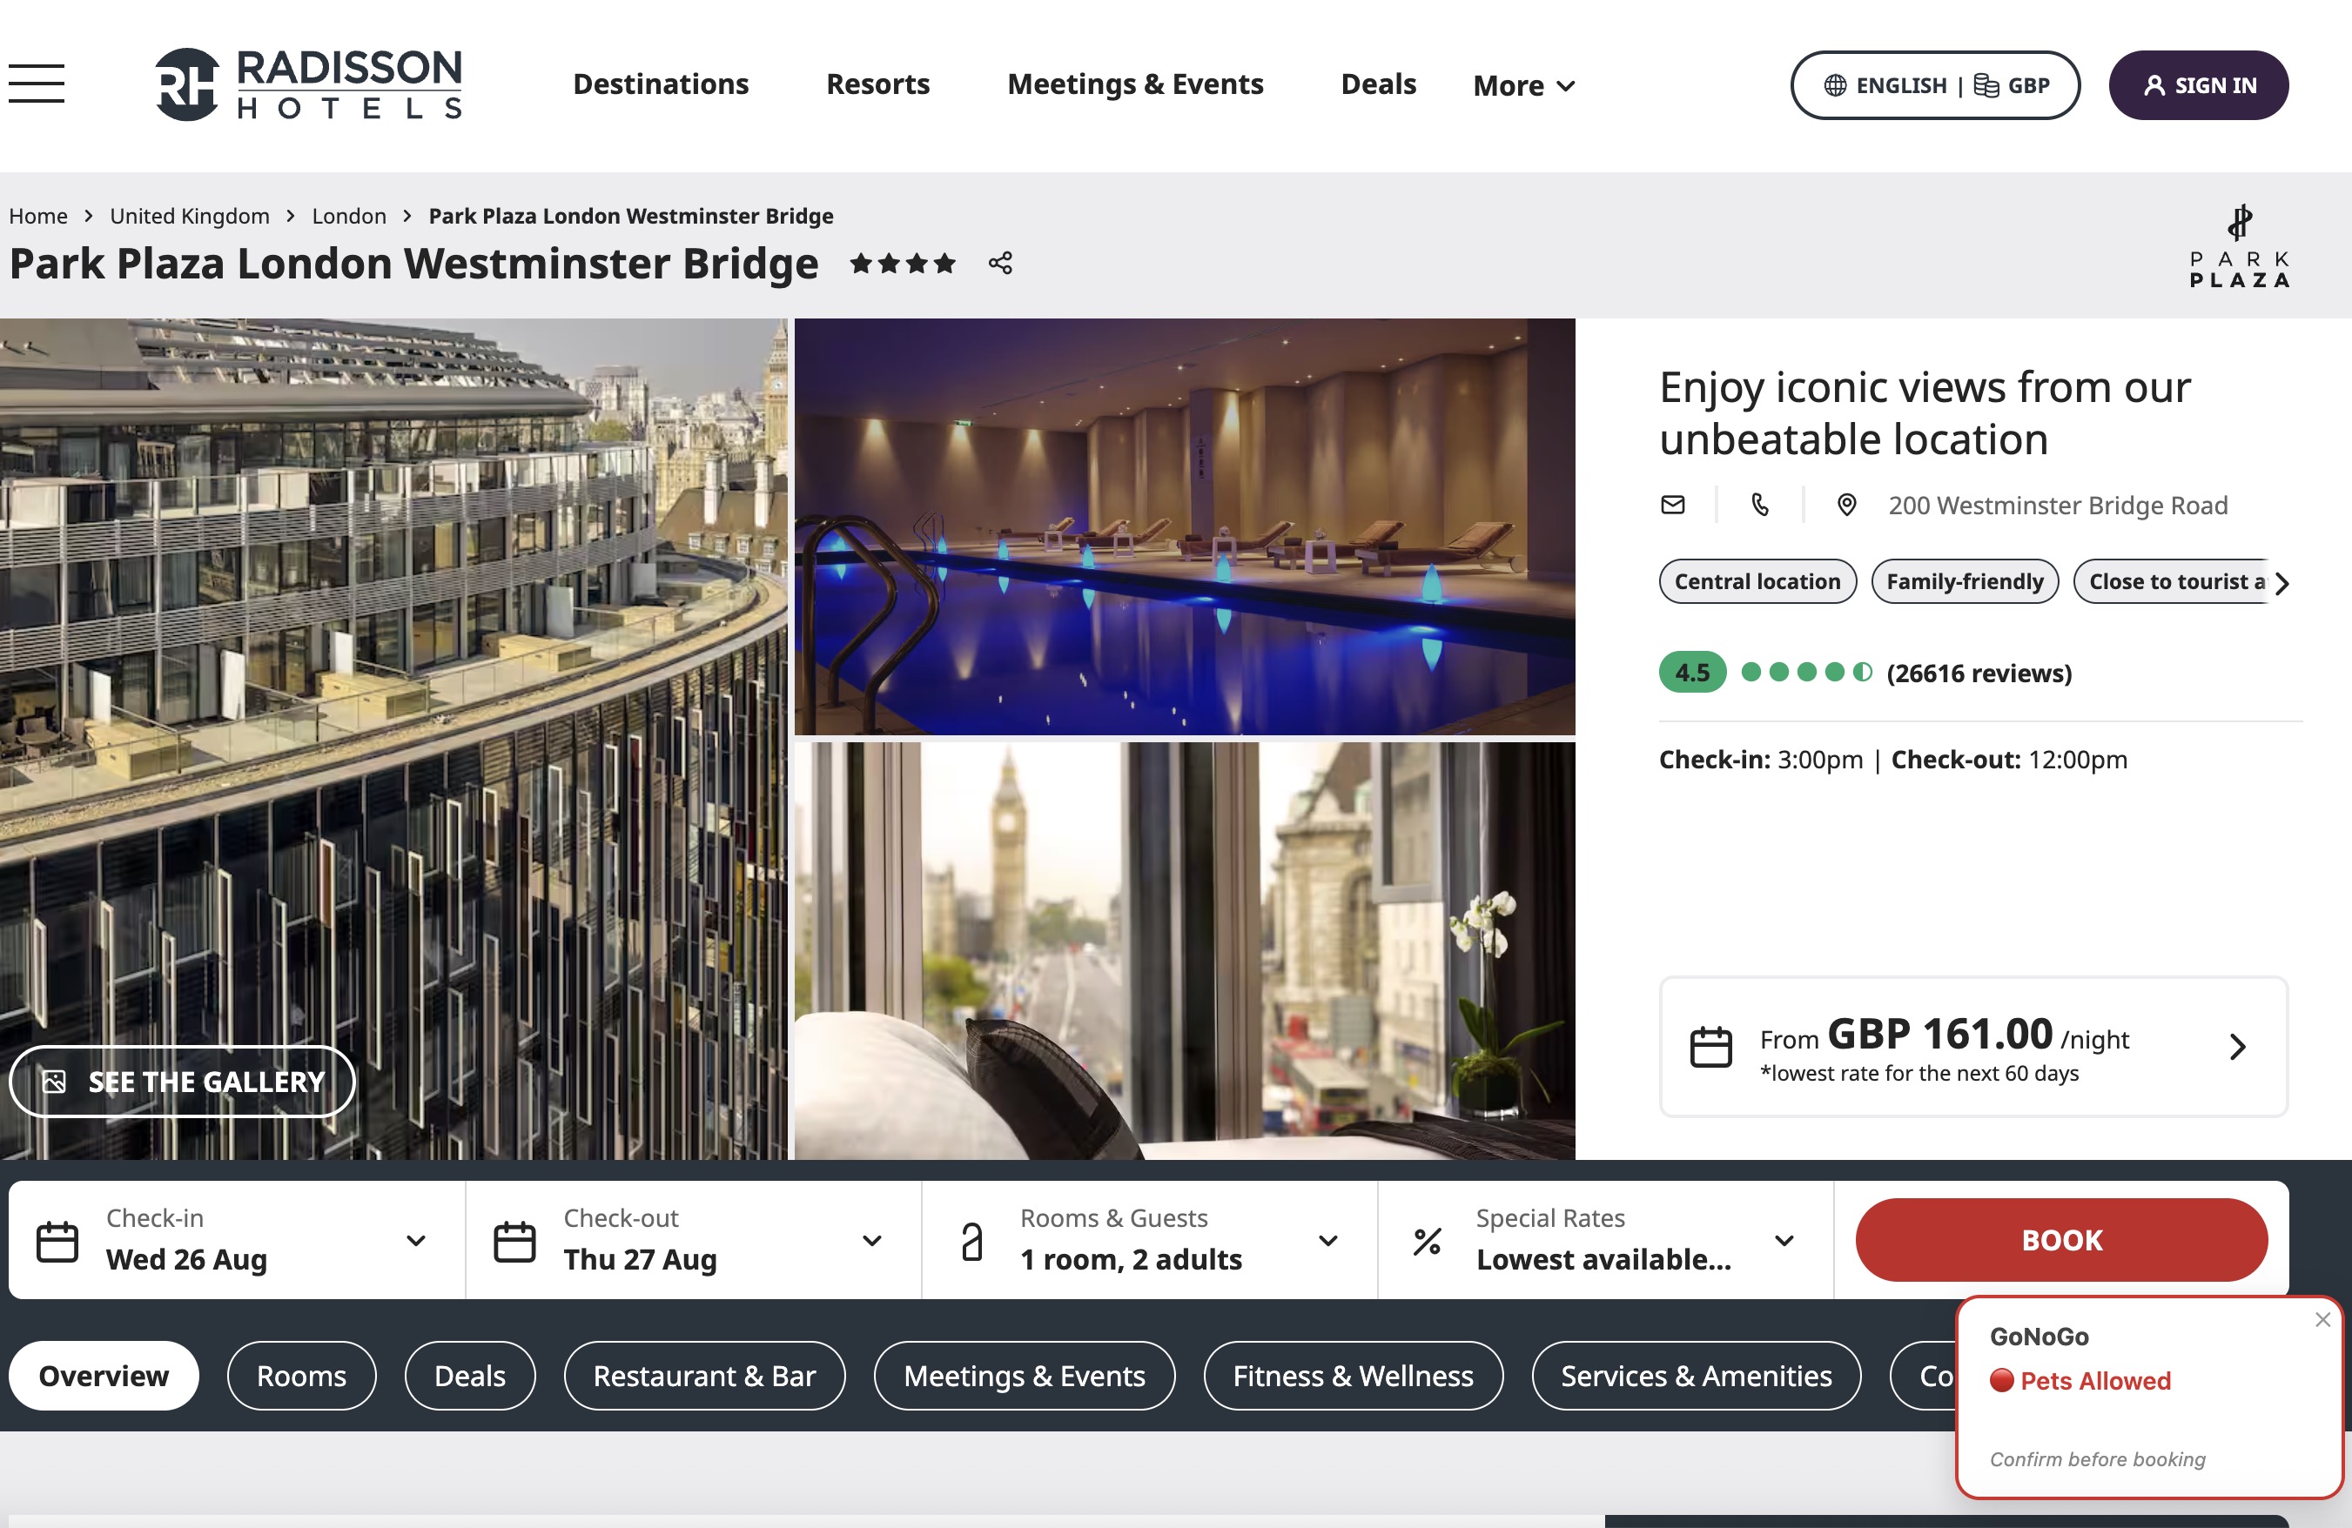The width and height of the screenshot is (2352, 1528).
Task: Click the Family-friendly tag
Action: [x=1965, y=580]
